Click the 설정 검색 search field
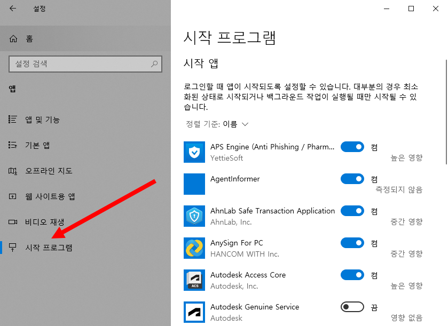The height and width of the screenshot is (326, 448). tap(85, 63)
